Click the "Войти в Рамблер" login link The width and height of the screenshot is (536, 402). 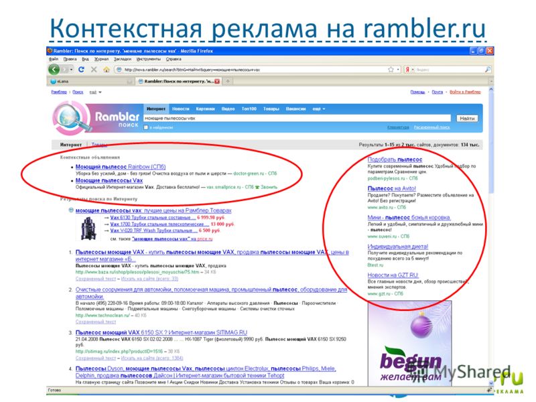(x=465, y=92)
